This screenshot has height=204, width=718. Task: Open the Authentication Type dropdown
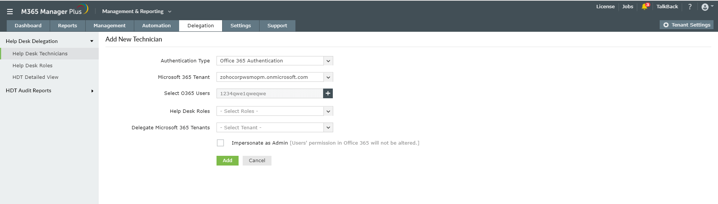point(328,61)
